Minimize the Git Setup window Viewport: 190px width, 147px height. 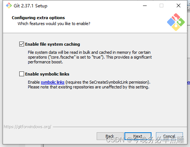(x=145, y=6)
